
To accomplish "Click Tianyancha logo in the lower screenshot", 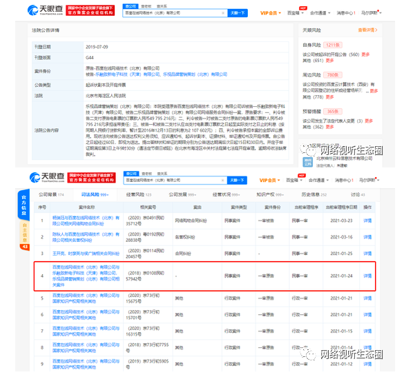I will [x=47, y=177].
